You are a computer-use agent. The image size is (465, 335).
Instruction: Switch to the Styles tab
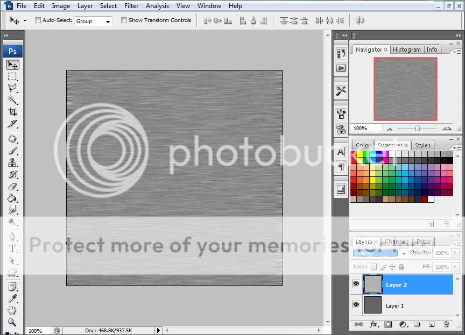click(x=422, y=145)
